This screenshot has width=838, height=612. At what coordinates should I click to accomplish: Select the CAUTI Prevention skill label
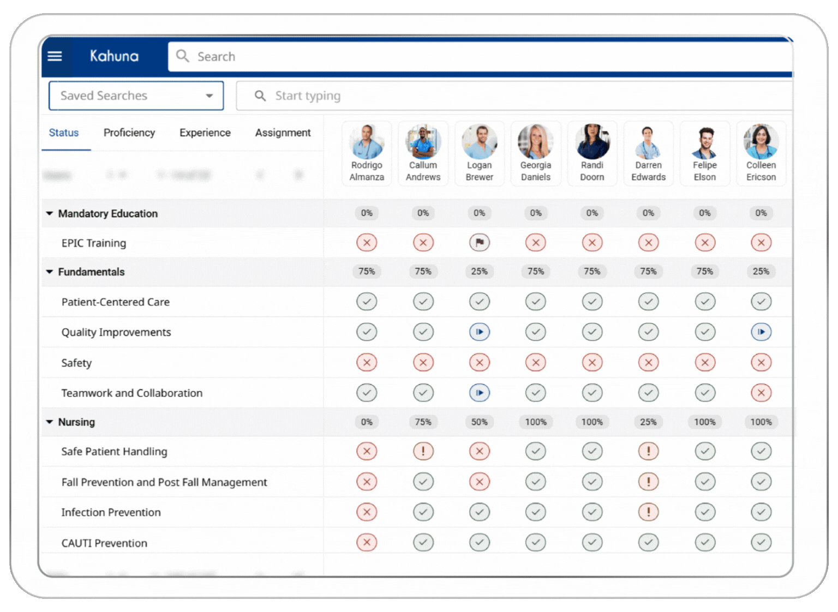click(104, 543)
